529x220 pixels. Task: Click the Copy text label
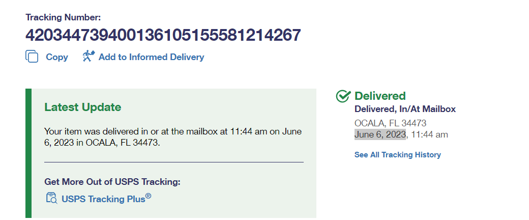click(57, 57)
